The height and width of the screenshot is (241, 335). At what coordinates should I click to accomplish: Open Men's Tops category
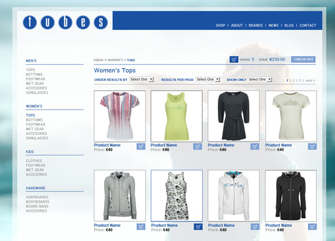click(30, 70)
